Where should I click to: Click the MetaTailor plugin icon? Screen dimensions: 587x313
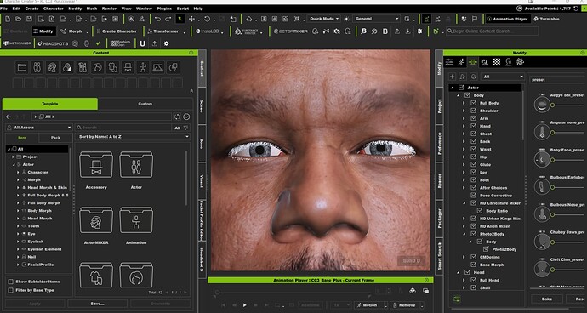pyautogui.click(x=16, y=43)
